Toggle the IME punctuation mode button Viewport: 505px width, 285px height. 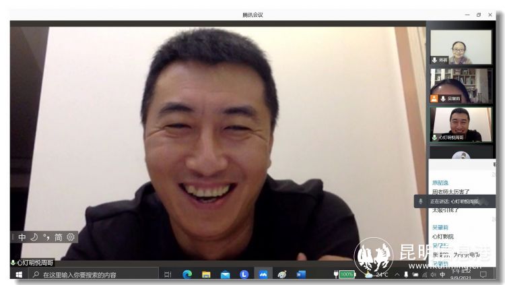[x=46, y=237]
